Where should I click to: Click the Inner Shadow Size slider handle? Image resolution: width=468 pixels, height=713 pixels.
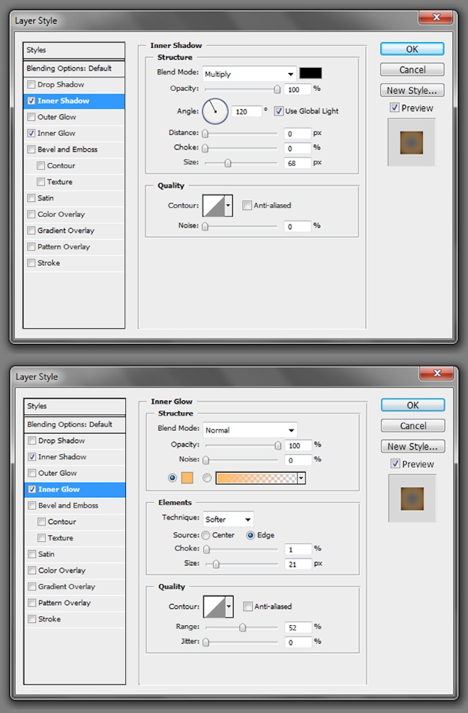coord(228,163)
